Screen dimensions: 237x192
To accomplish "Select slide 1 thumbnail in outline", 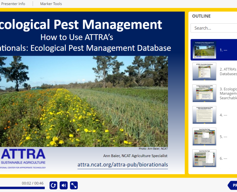I will 204,50.
